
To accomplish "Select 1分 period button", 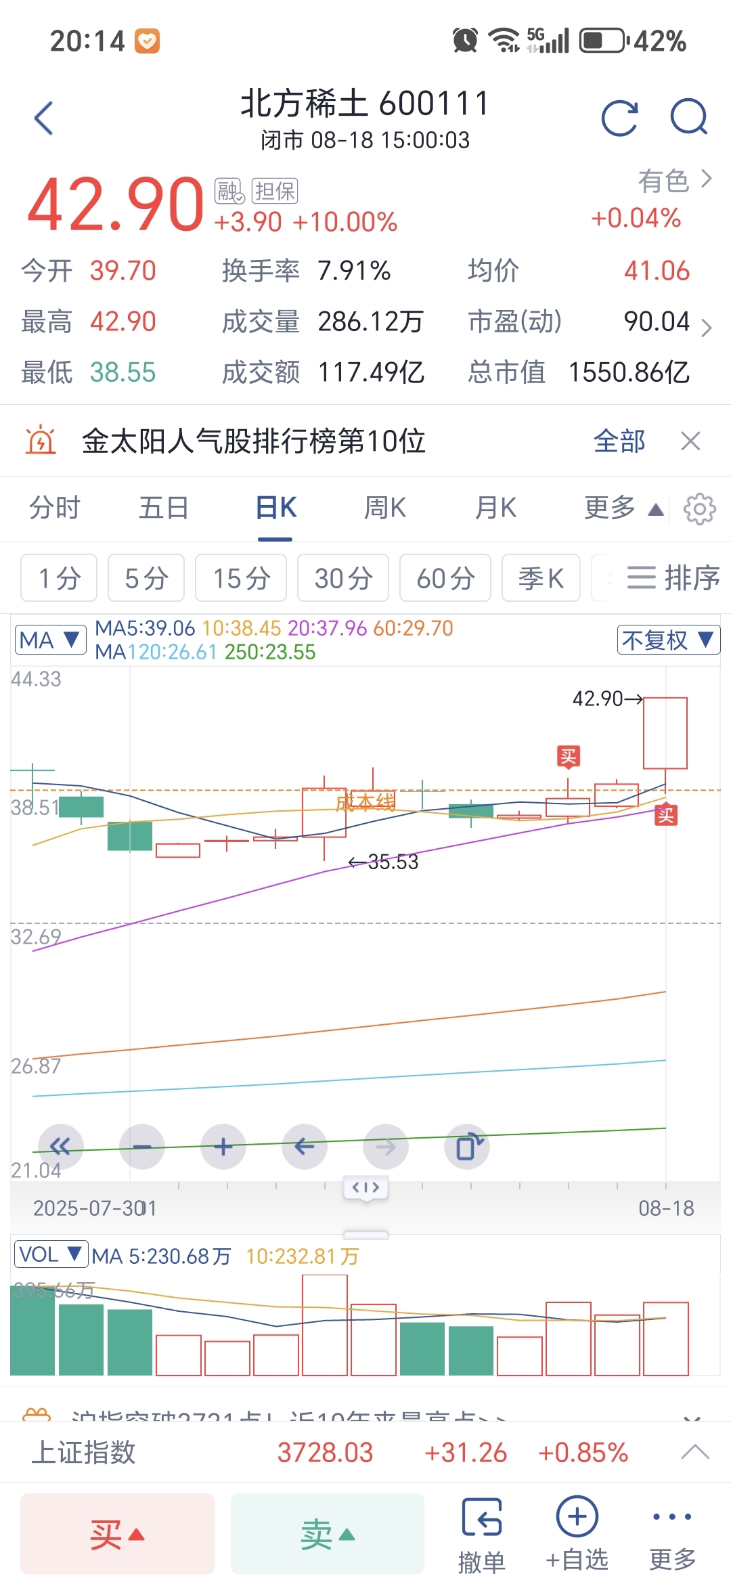I will click(x=59, y=578).
